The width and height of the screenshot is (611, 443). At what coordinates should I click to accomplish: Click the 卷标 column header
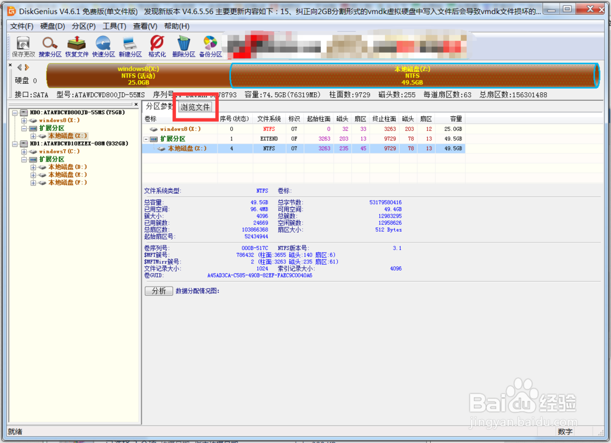coord(180,119)
